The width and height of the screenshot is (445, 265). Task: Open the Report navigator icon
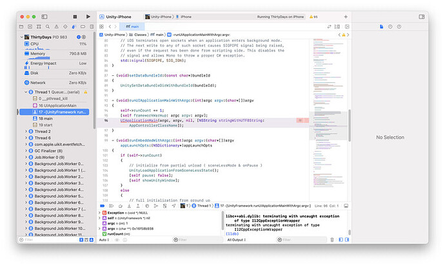pyautogui.click(x=92, y=26)
